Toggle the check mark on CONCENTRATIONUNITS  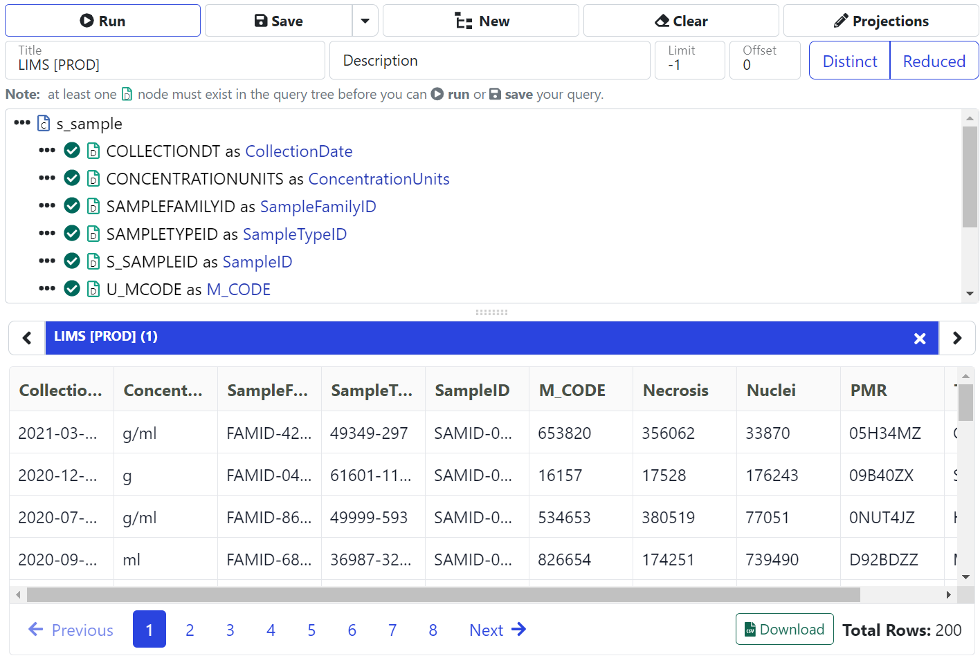tap(72, 178)
